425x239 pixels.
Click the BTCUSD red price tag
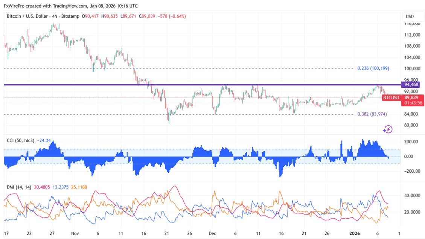(391, 97)
